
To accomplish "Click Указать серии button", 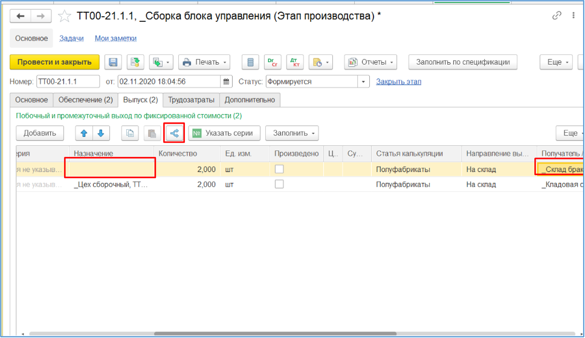I will (224, 133).
